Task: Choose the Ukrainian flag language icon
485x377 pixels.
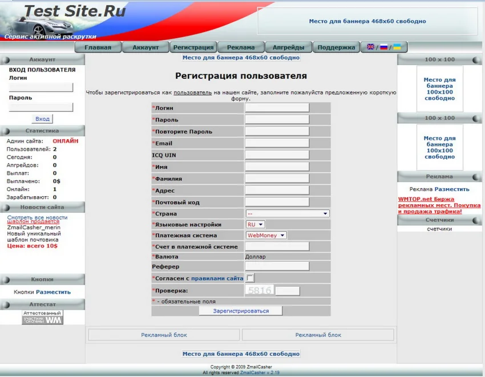Action: click(397, 47)
